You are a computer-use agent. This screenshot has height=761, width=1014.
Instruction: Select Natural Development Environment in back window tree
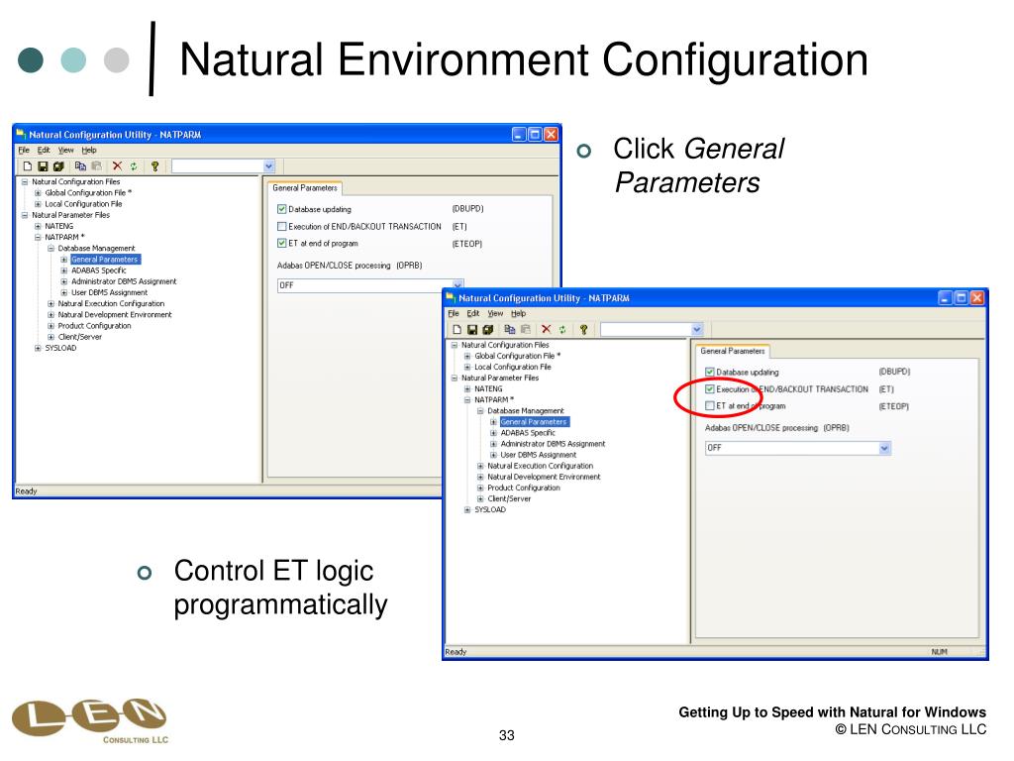[x=115, y=314]
